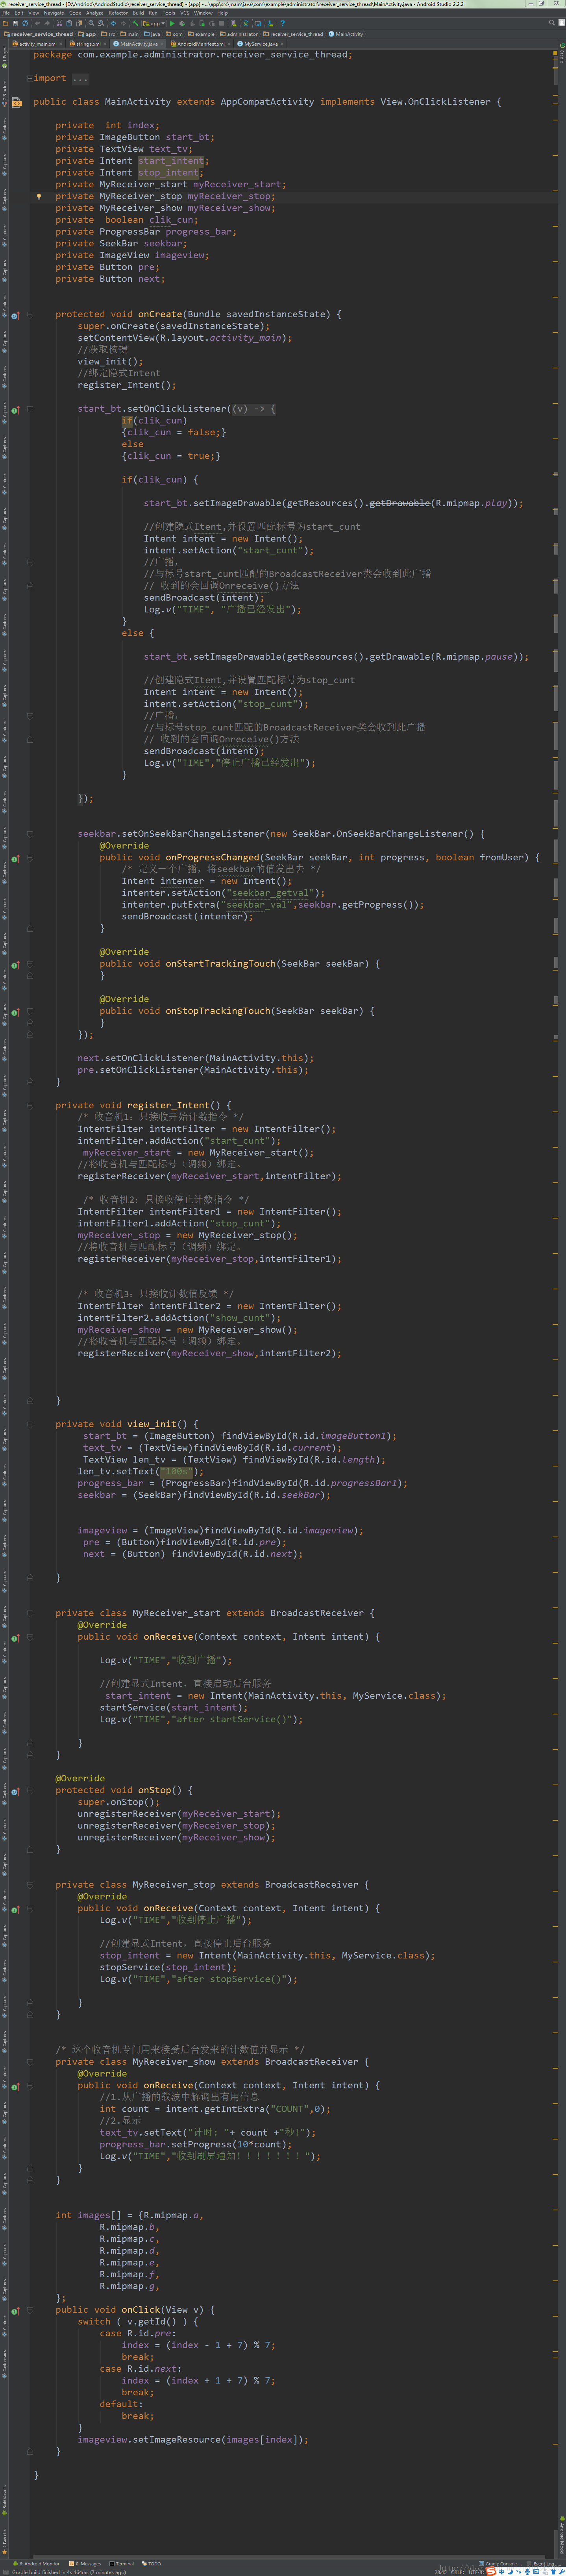Open the Build menu
Image resolution: width=566 pixels, height=2576 pixels.
138,13
